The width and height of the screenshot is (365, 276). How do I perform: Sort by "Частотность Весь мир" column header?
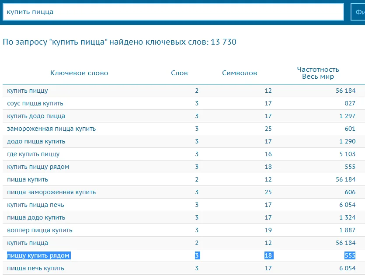point(318,73)
